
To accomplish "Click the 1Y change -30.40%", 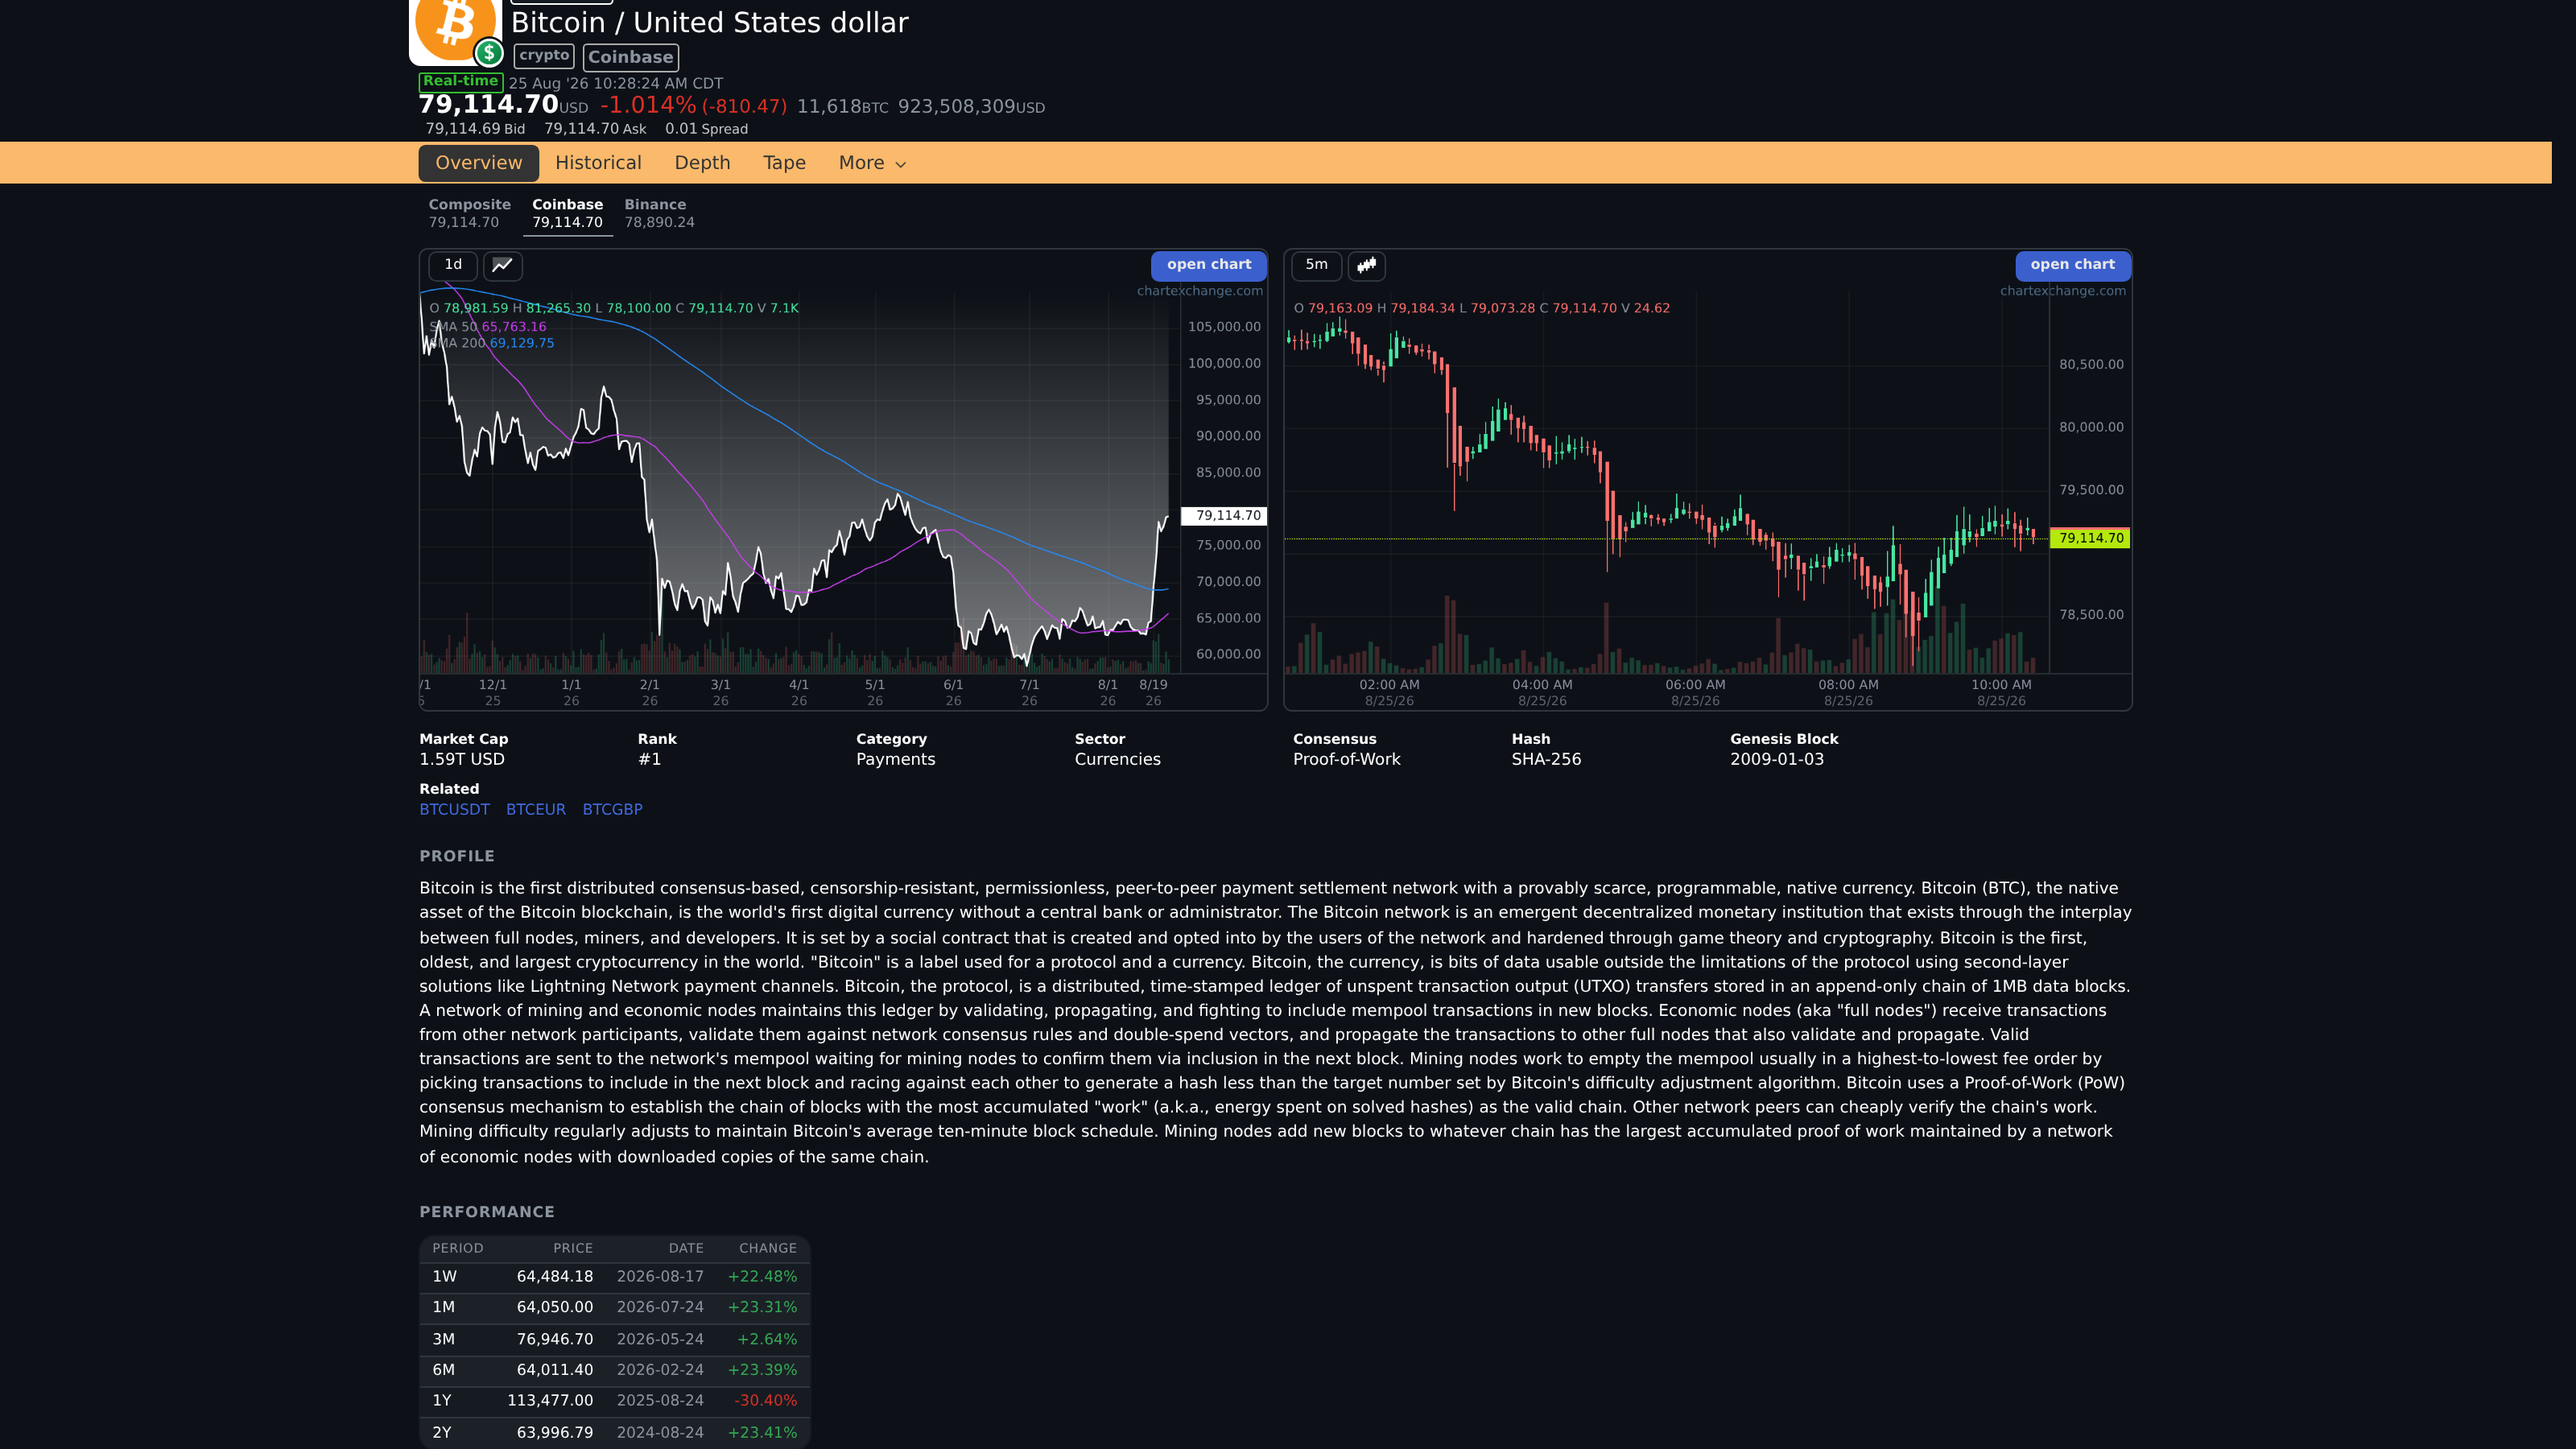I will pos(765,1401).
